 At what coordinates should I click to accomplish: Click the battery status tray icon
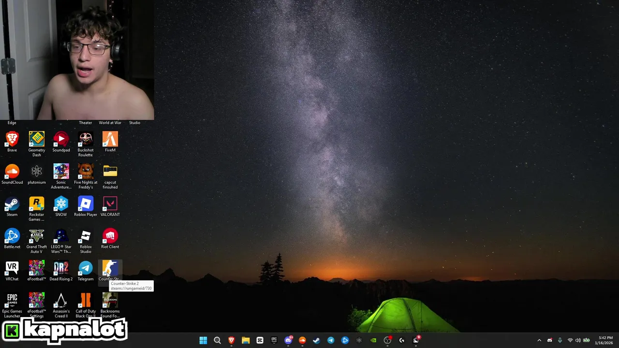point(587,340)
